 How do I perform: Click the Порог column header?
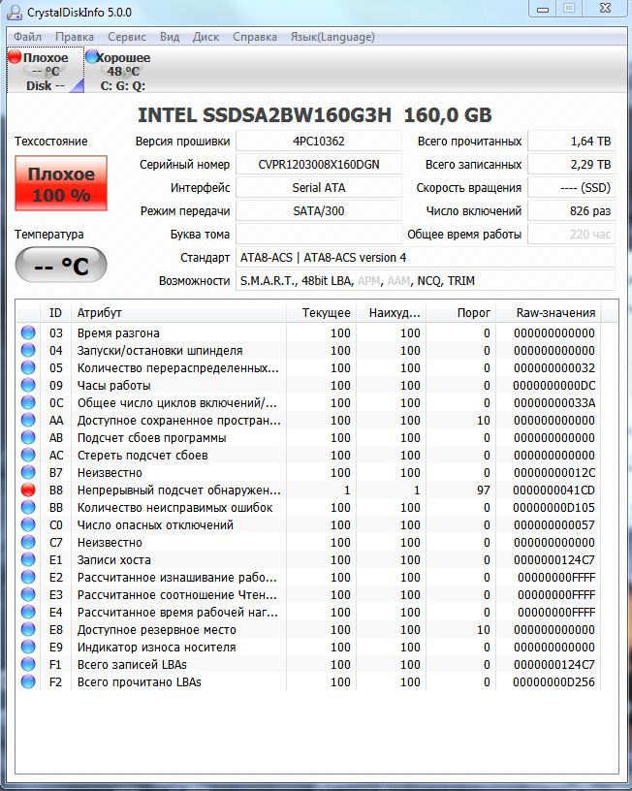[x=461, y=312]
